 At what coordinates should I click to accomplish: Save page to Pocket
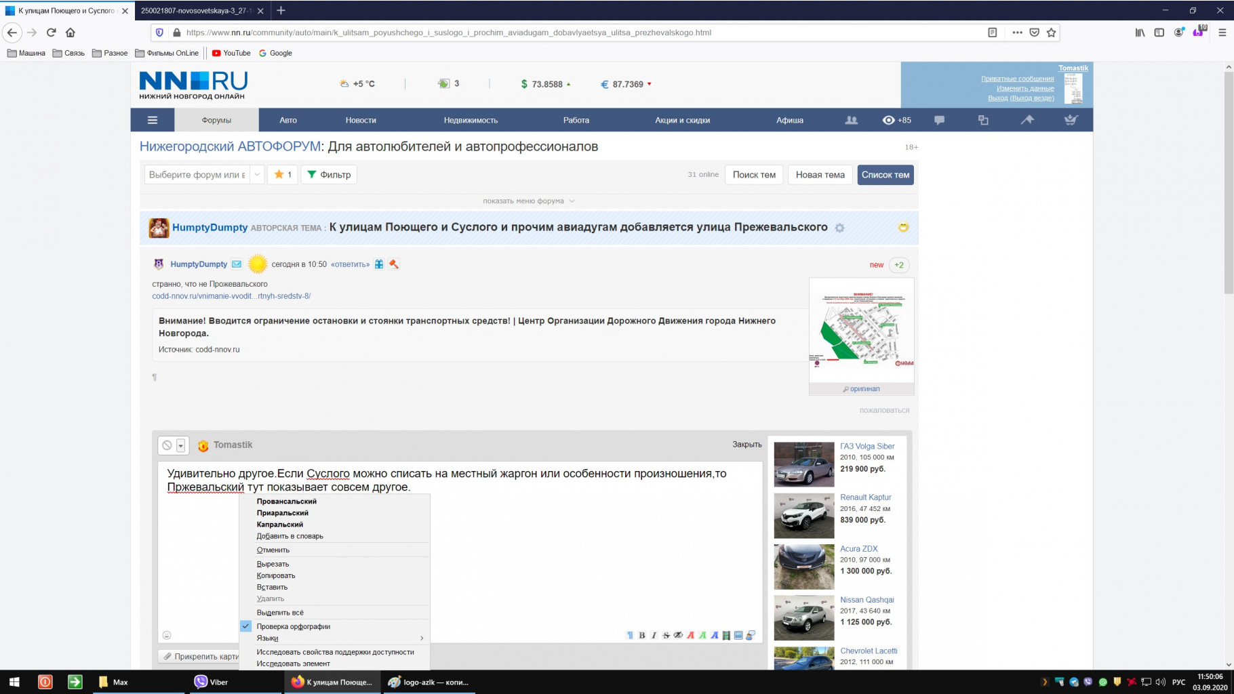tap(1034, 33)
